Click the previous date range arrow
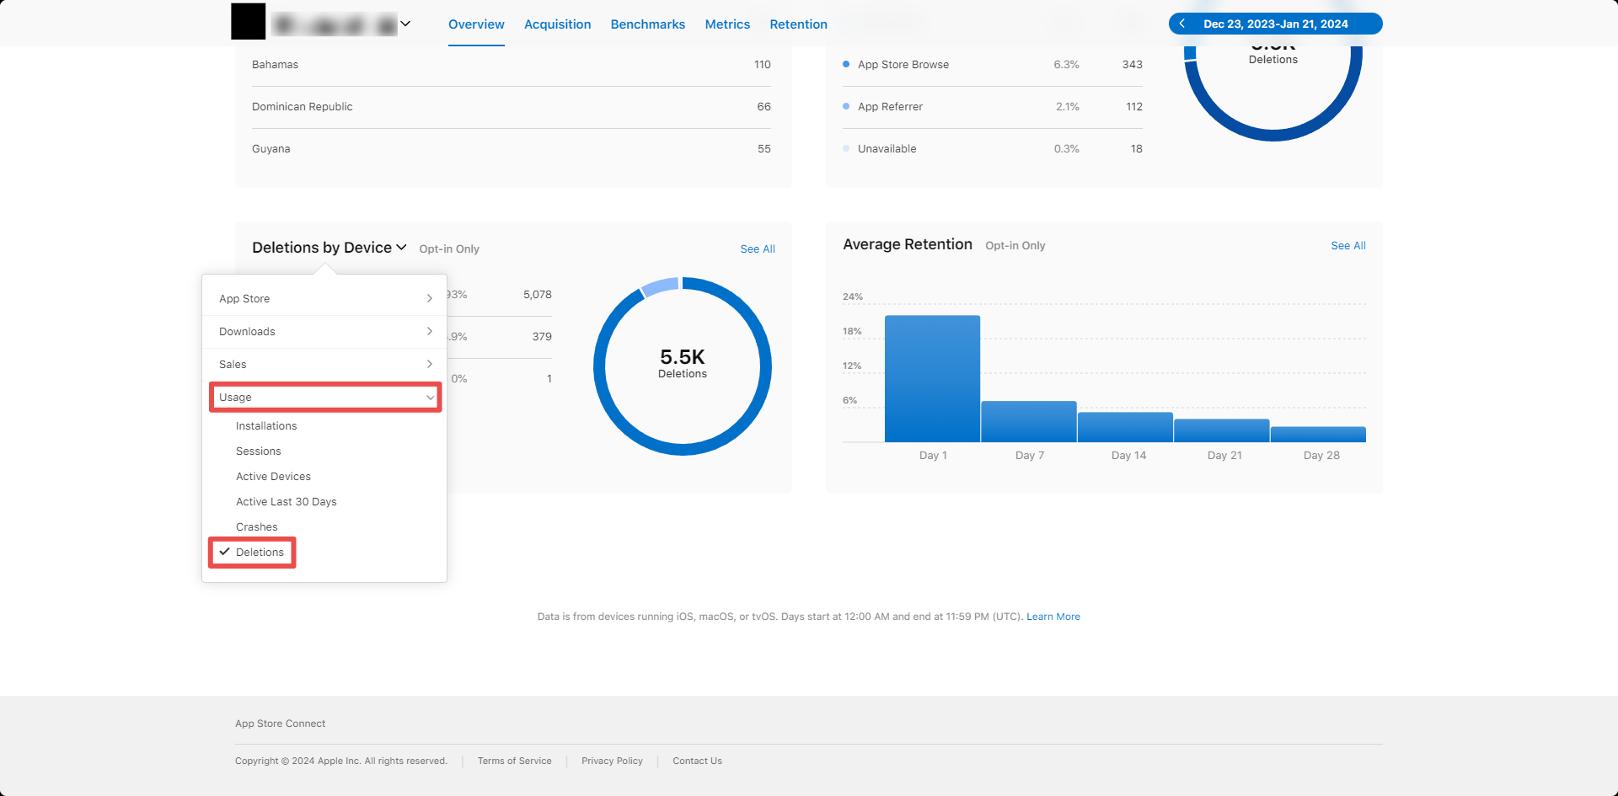1618x796 pixels. [x=1182, y=24]
